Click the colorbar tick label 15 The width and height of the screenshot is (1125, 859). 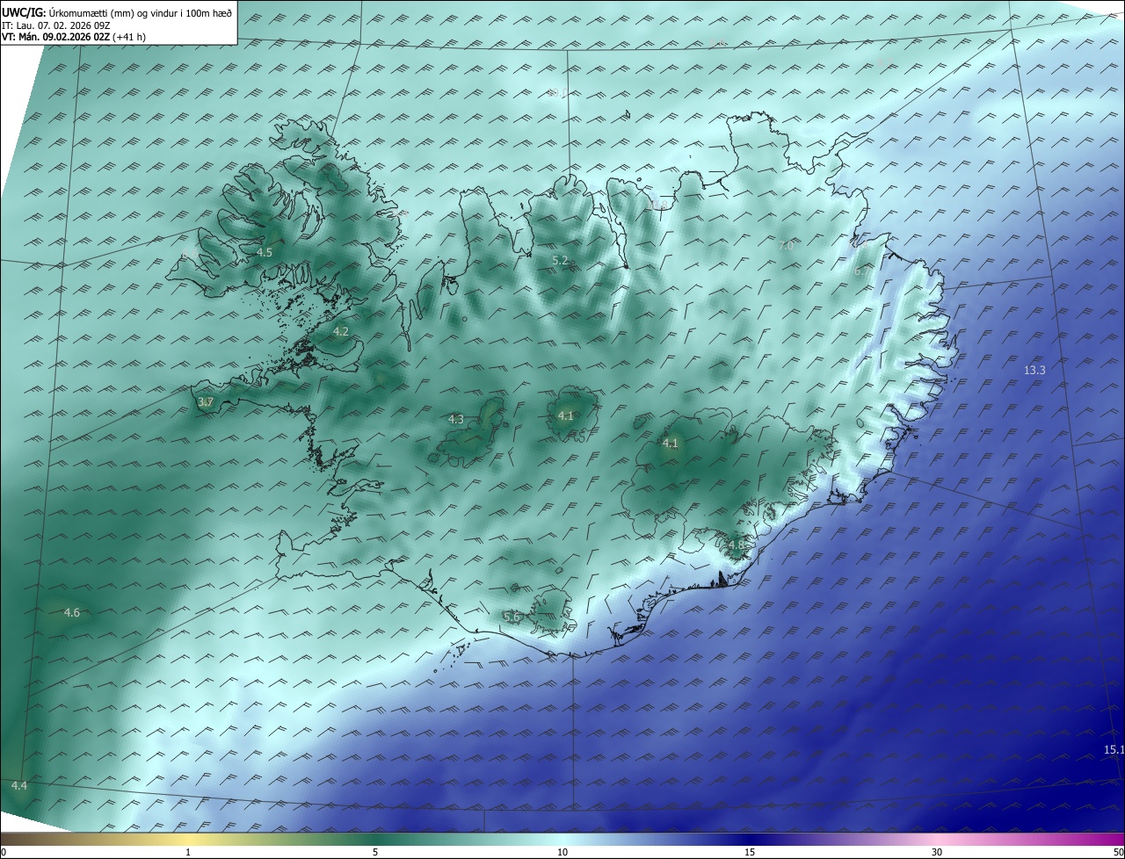750,852
